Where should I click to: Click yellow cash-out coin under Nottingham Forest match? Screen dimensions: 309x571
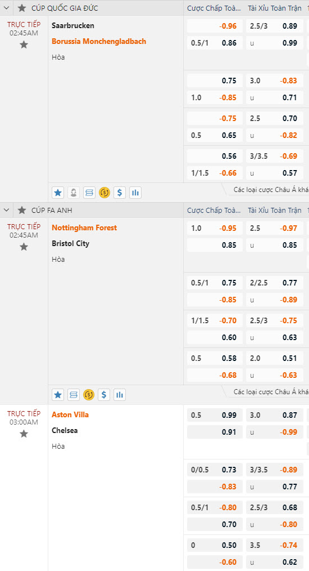click(89, 395)
